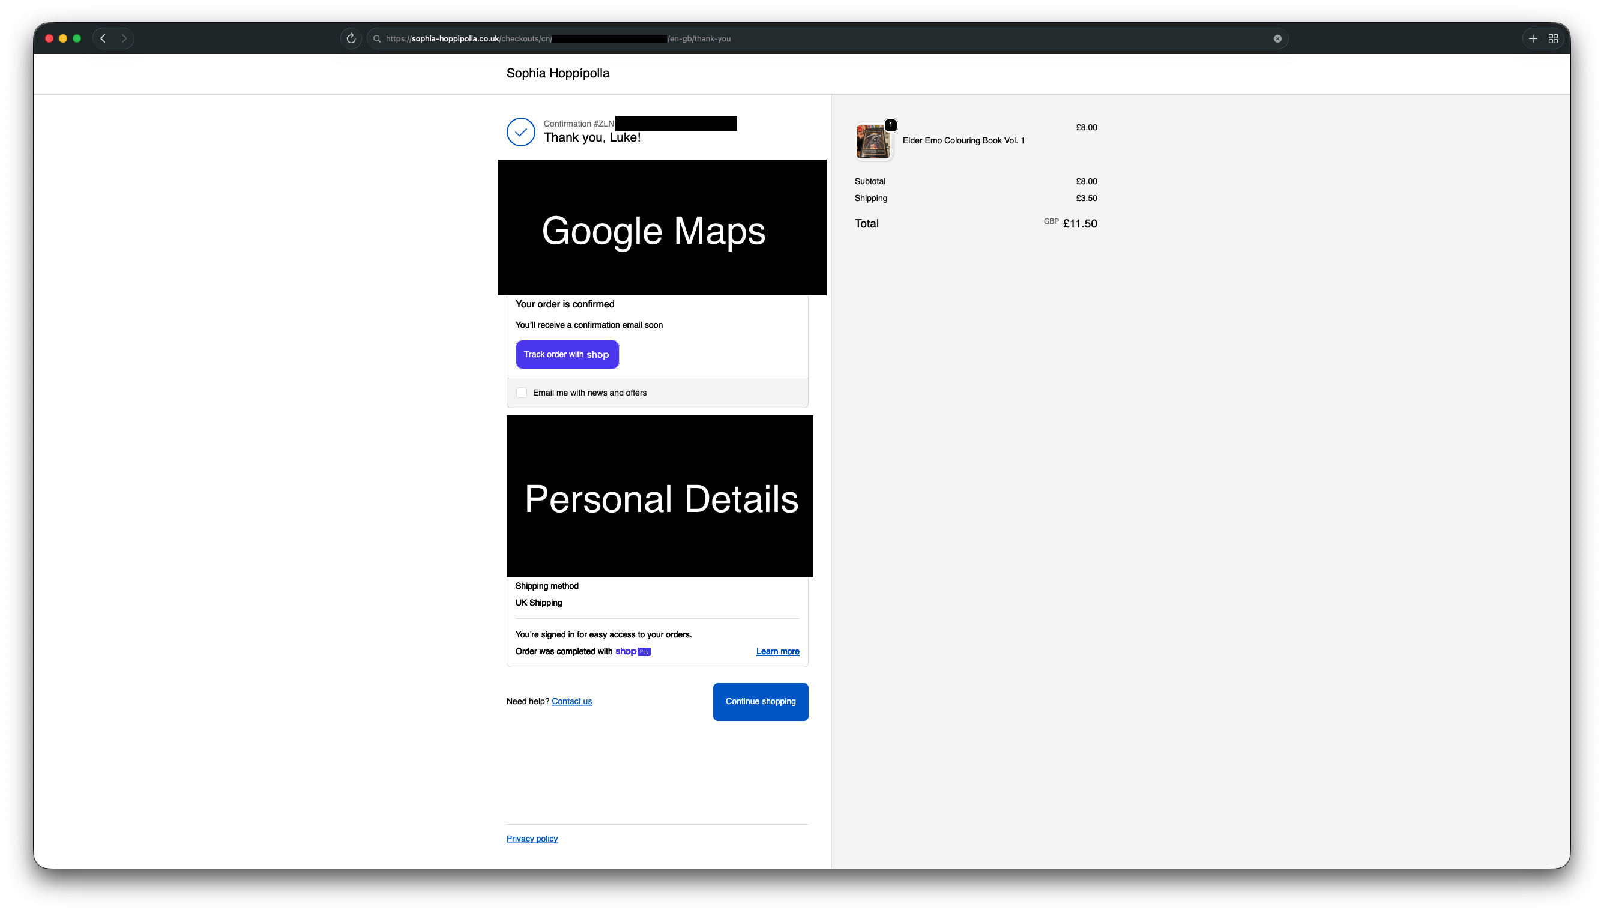Open the Privacy policy link
The height and width of the screenshot is (913, 1604).
point(532,839)
